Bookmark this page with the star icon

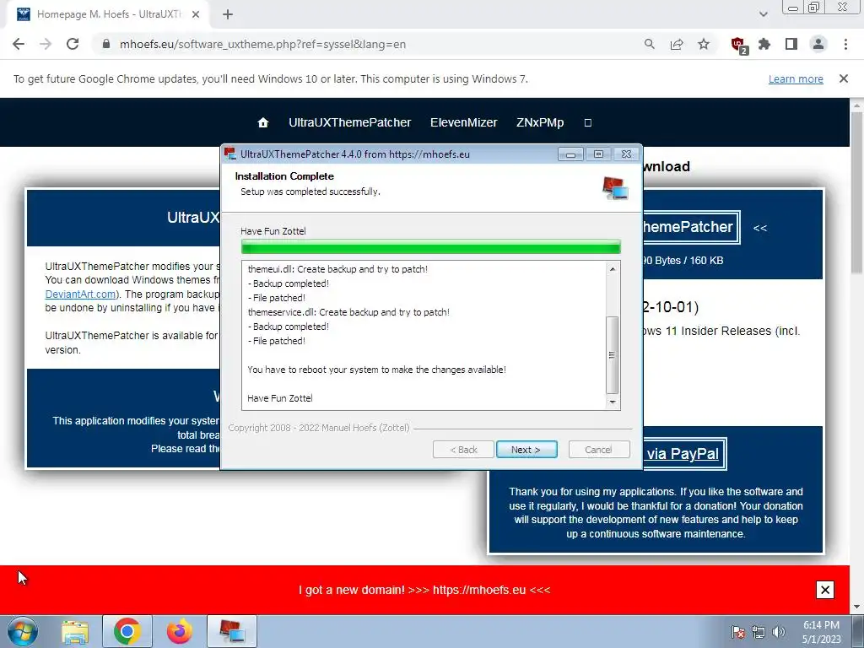[704, 44]
